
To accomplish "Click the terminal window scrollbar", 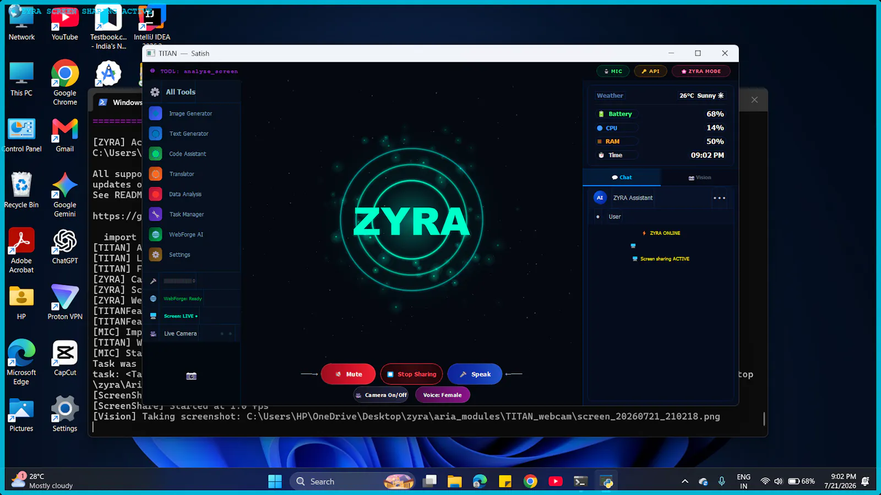I will [764, 419].
